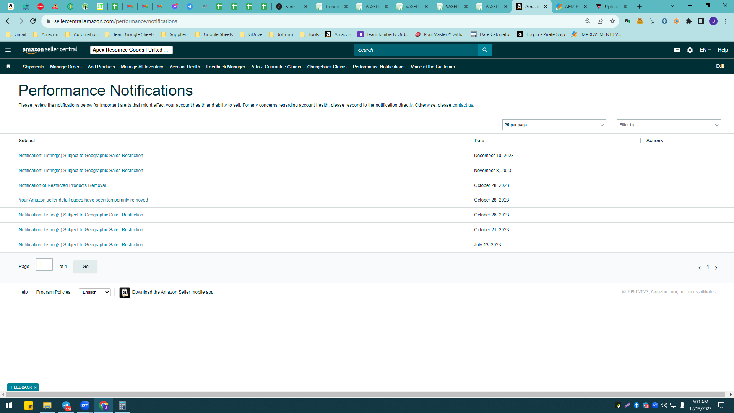
Task: Click the search magnifier button in Seller Central
Action: coord(485,50)
